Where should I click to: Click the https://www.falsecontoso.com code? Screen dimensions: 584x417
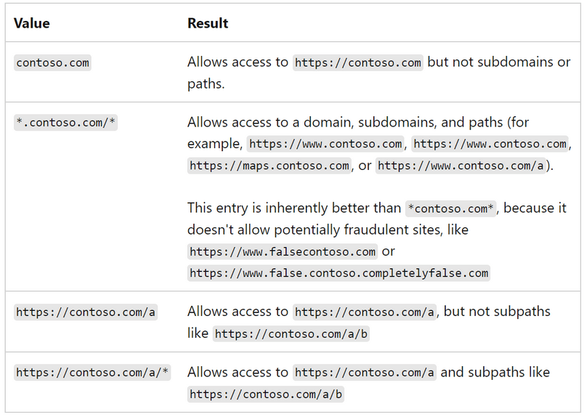tap(283, 252)
